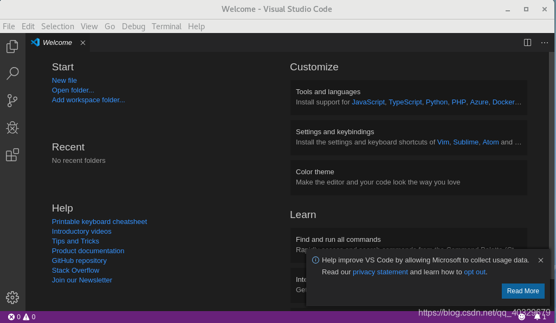Viewport: 556px width, 323px height.
Task: Open GitHub repository link
Action: click(x=79, y=261)
